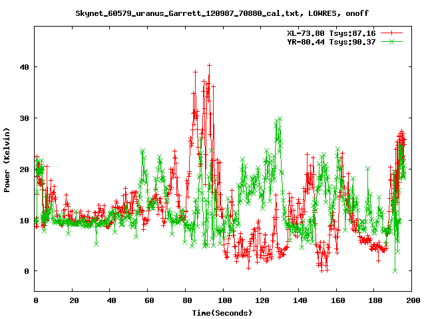Click y-axis tick label 0

pyautogui.click(x=27, y=271)
